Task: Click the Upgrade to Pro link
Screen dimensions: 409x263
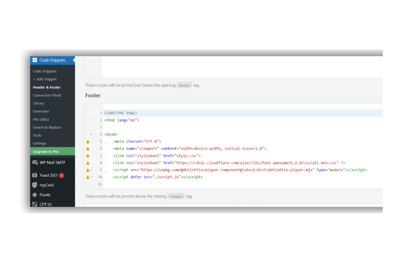Action: click(x=53, y=151)
